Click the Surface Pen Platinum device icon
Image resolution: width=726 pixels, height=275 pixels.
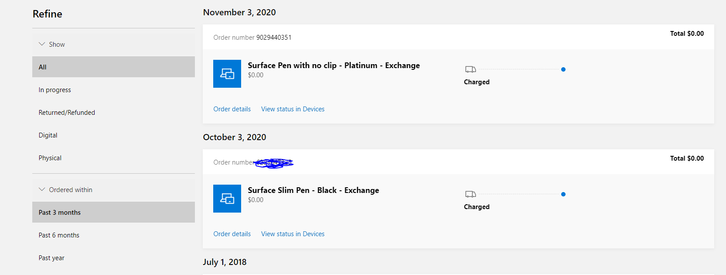[227, 74]
